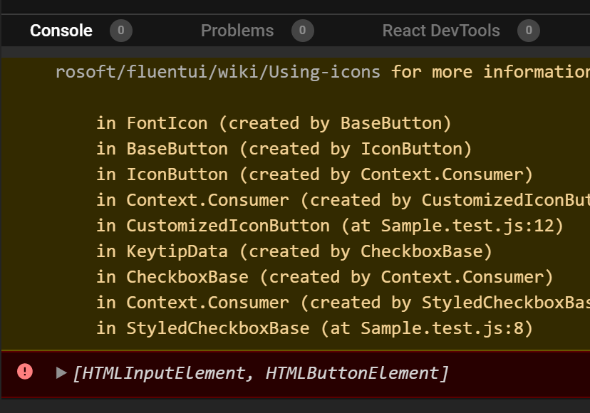Select the Console tab
Viewport: 590px width, 413px height.
[x=61, y=30]
